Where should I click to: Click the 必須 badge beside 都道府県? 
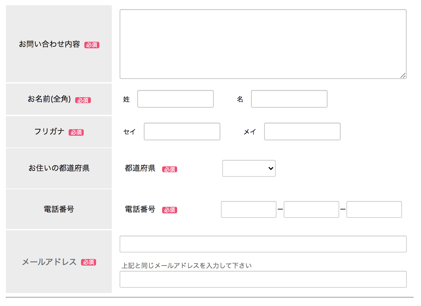tap(170, 169)
